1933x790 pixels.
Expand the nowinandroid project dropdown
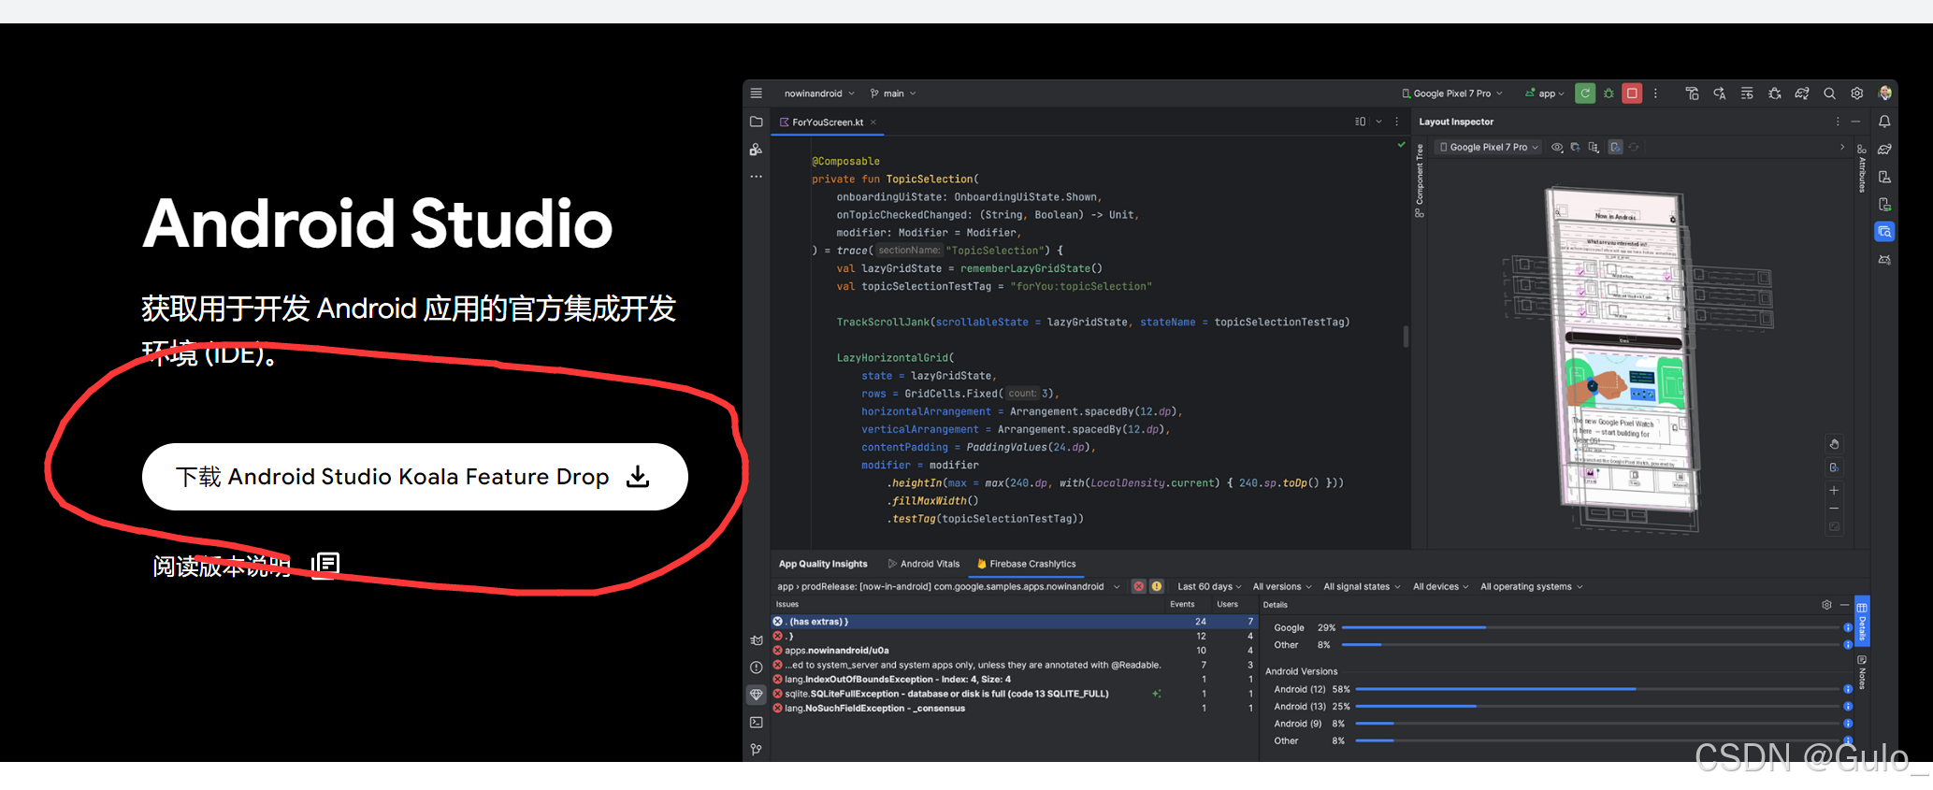point(819,93)
